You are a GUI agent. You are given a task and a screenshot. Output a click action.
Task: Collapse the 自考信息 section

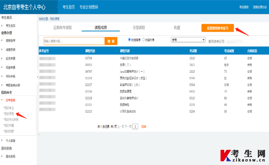(11, 100)
